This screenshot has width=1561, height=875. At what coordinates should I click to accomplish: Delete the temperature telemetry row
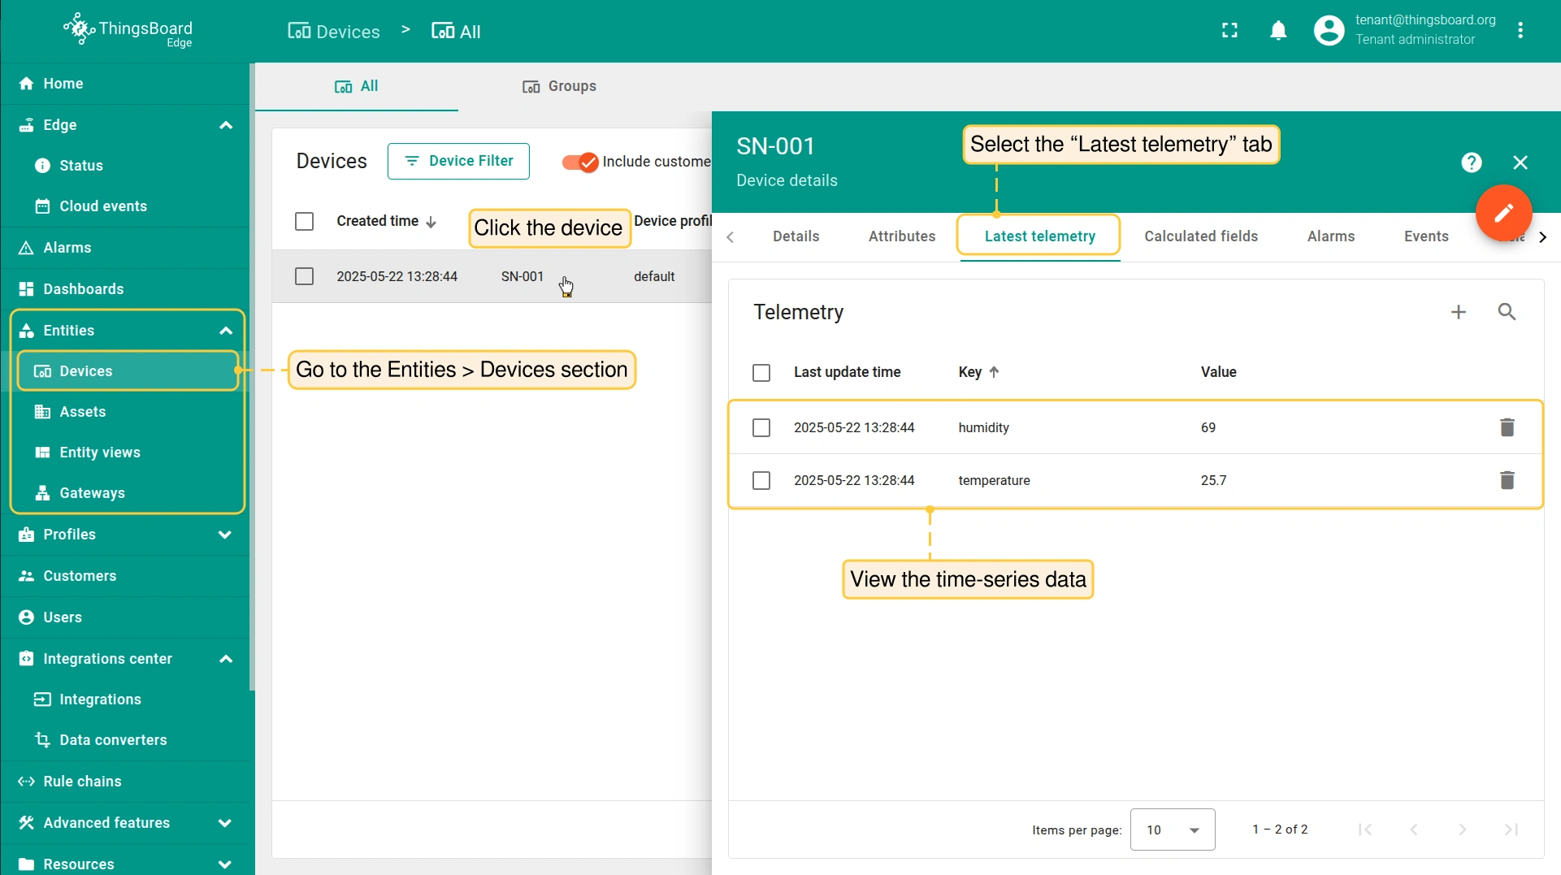point(1507,480)
